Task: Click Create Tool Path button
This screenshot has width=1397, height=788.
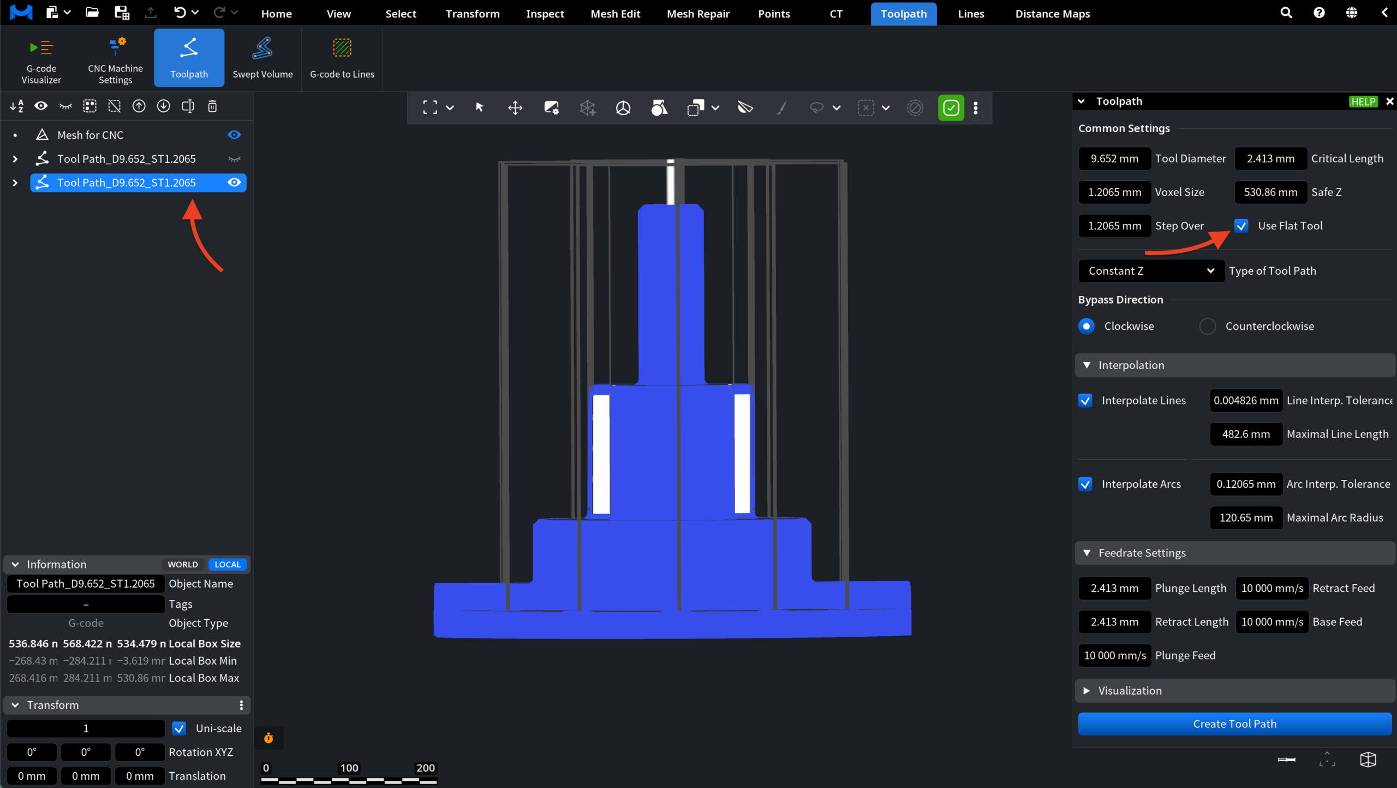Action: pos(1234,724)
